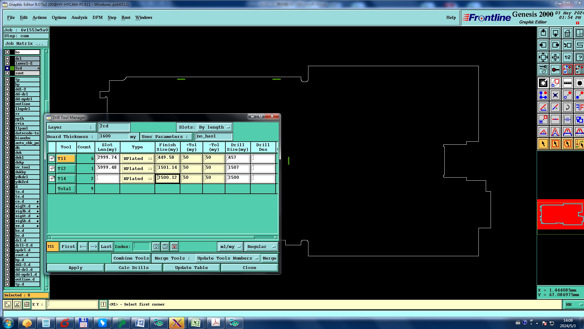Open the Regular mode dropdown

(x=261, y=246)
